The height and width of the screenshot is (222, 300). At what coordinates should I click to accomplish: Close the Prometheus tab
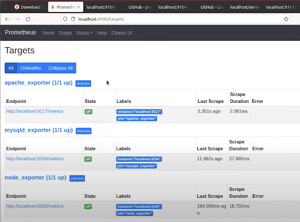(x=79, y=7)
